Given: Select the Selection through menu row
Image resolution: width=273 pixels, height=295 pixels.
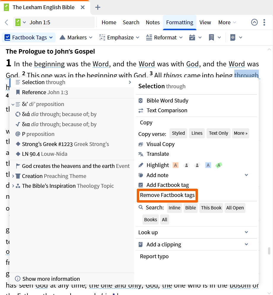Looking at the screenshot, I should tap(72, 82).
